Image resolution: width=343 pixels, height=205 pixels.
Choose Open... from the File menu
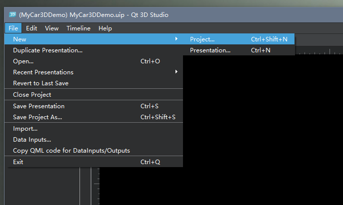[93, 61]
